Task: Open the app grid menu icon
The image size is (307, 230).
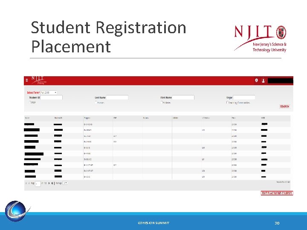Action: click(27, 80)
